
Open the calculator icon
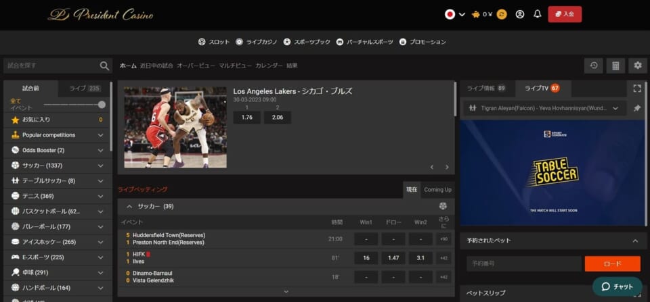(615, 66)
